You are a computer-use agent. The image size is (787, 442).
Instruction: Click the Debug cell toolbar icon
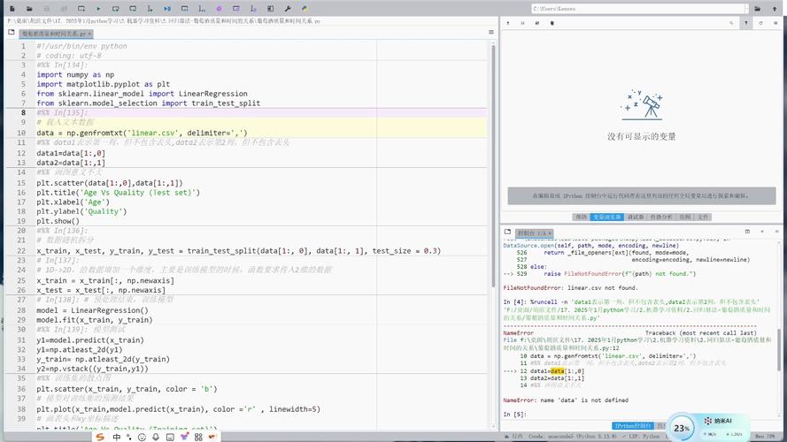[184, 9]
